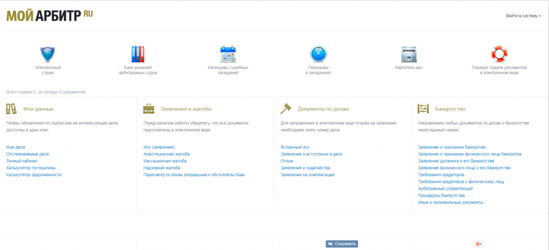Open Банк решений арбитражных судов folders icon
The height and width of the screenshot is (250, 549).
pos(138,54)
